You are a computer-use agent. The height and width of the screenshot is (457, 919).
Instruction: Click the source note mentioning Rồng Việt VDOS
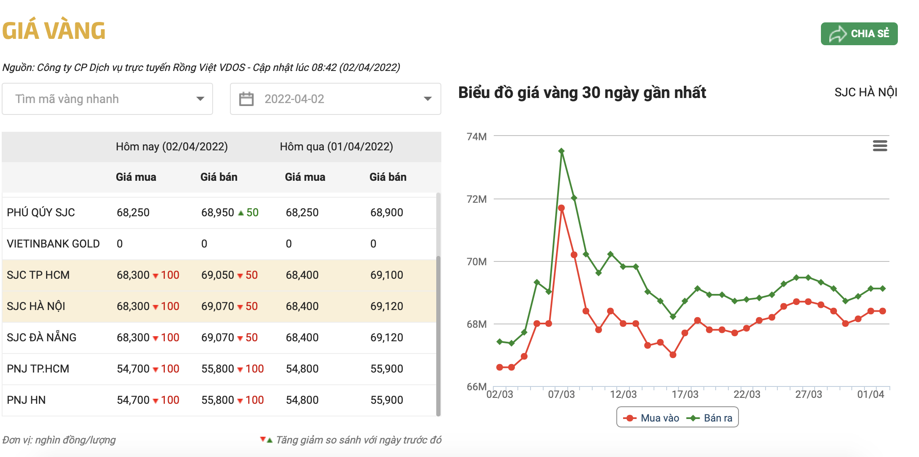pos(201,68)
